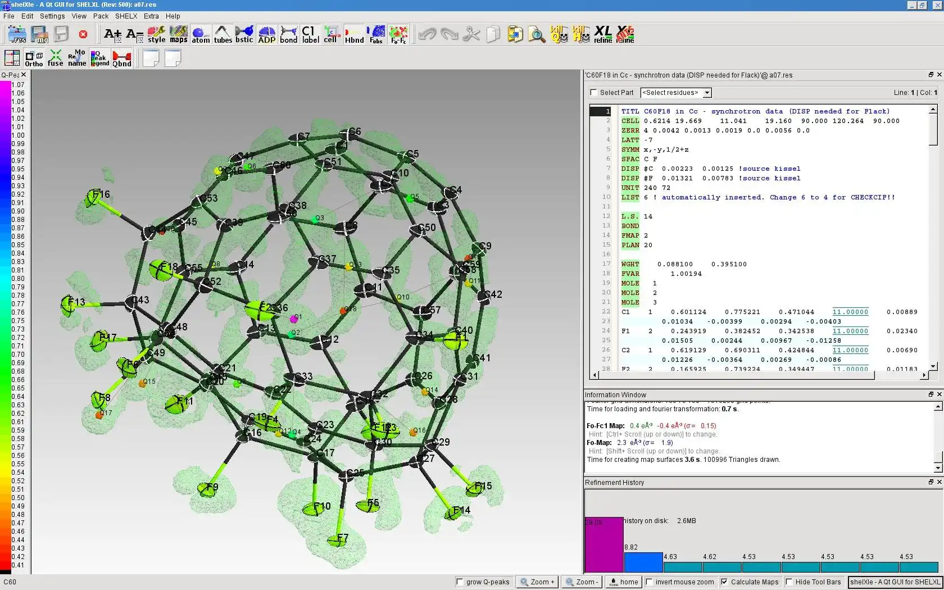Click the magenta refinement history bar
The width and height of the screenshot is (944, 590).
click(604, 544)
